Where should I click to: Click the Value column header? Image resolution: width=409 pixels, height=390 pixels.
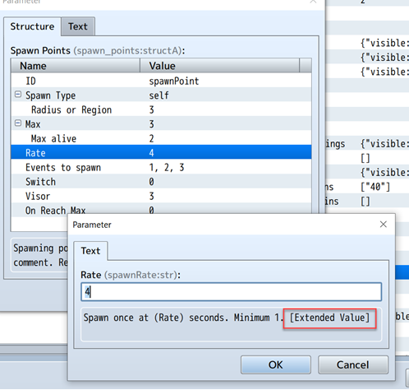219,66
